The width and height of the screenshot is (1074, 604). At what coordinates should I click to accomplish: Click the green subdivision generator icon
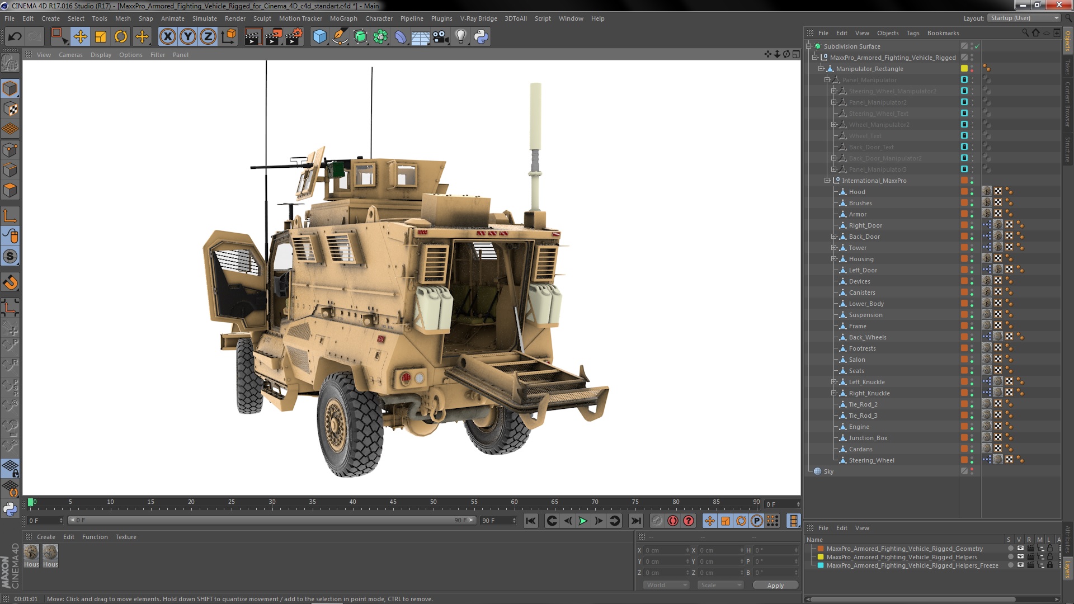coord(360,37)
